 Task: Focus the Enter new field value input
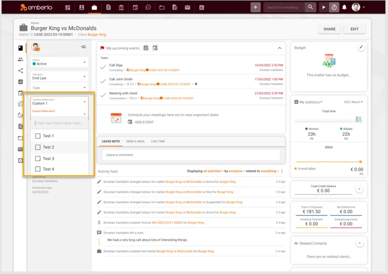click(x=59, y=123)
